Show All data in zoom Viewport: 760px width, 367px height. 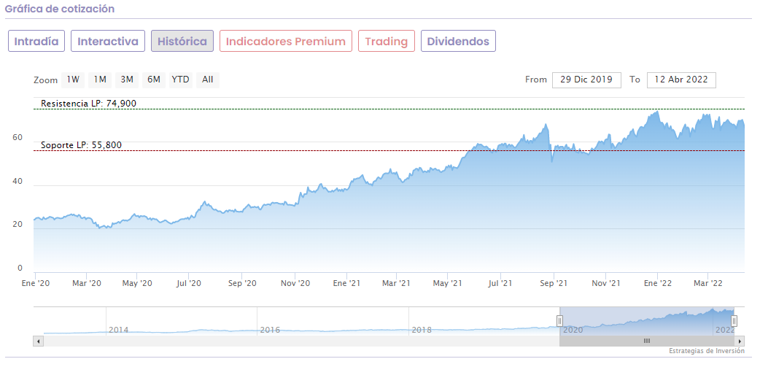[x=208, y=80]
